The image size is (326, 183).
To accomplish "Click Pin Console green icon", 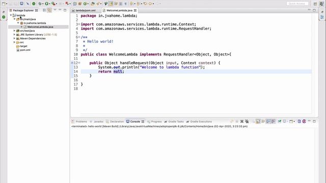I will [280, 121].
